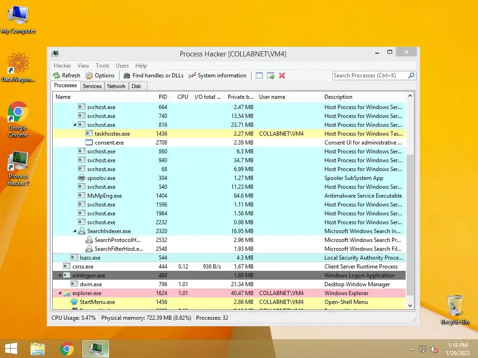Sort by the Name column header
Image resolution: width=478 pixels, height=358 pixels.
99,97
